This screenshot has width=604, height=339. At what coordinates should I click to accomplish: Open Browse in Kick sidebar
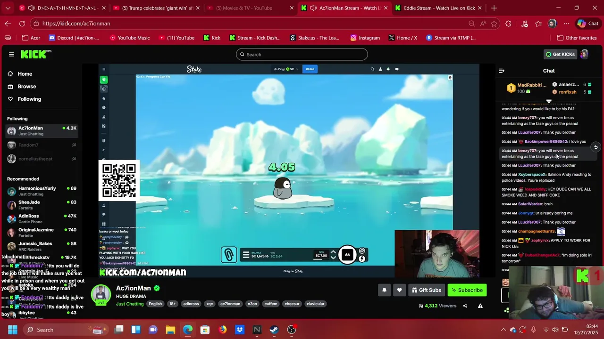coord(27,87)
